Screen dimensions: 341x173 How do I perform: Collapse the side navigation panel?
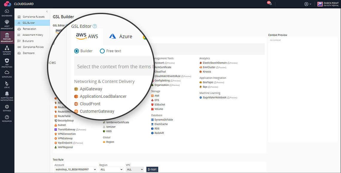(47, 12)
